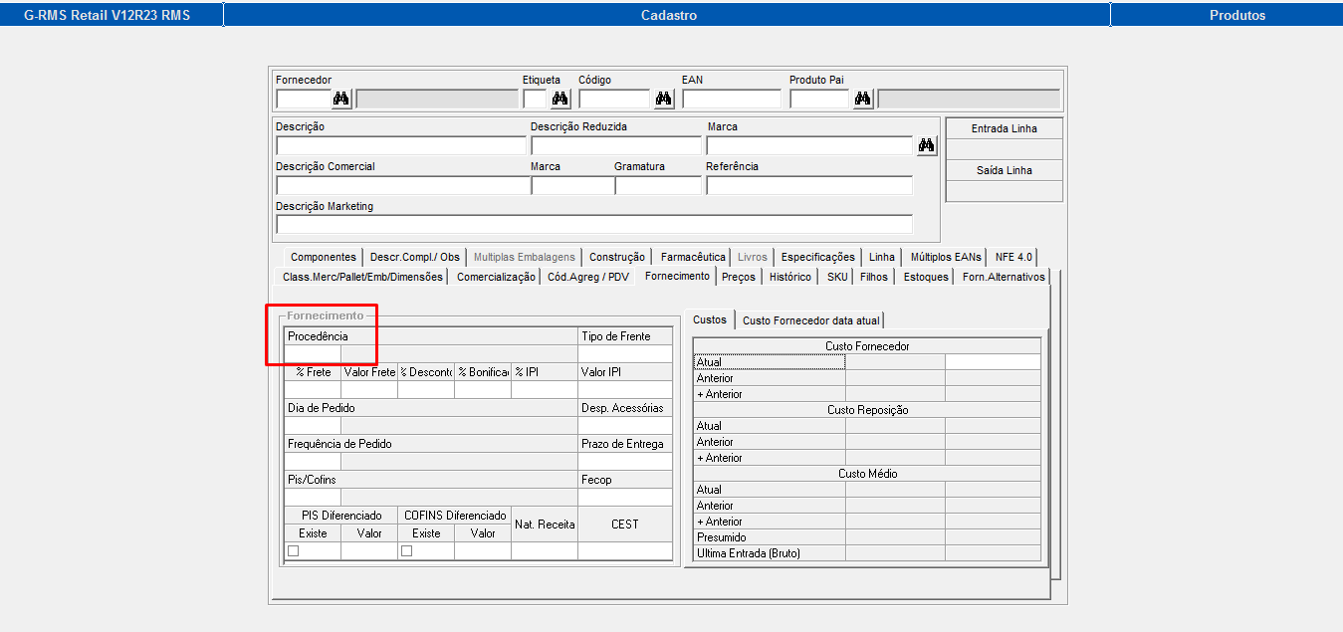Click the Cadastro title bar label
1343x632 pixels.
click(669, 15)
